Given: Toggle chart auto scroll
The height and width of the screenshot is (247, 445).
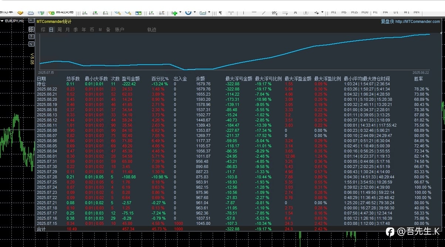Looking at the screenshot, I should tap(151, 13).
